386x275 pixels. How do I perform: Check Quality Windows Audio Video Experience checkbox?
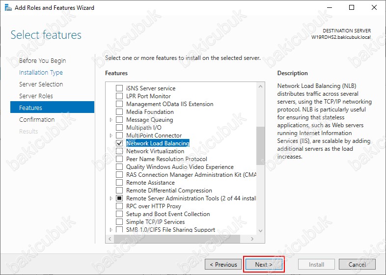click(119, 167)
